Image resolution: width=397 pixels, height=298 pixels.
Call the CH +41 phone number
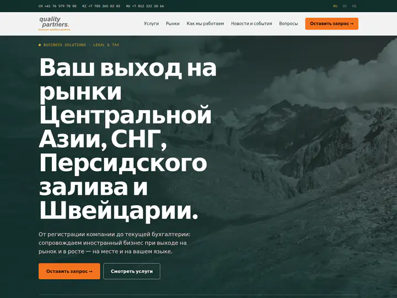tap(57, 6)
